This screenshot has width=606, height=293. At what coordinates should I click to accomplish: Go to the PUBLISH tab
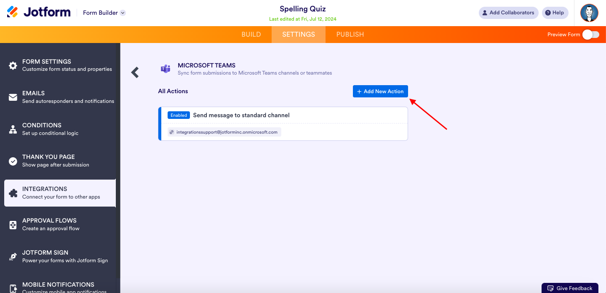[350, 35]
